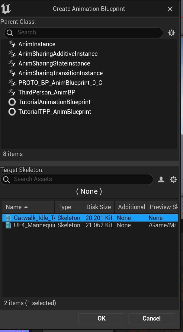Viewport: 183px width, 332px height.
Task: Sort assets by Name column header
Action: coord(14,207)
